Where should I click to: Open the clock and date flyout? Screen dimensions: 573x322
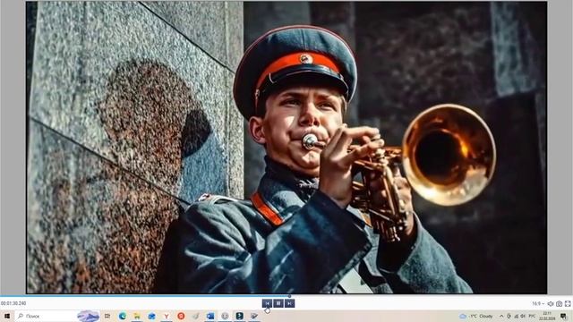[547, 316]
